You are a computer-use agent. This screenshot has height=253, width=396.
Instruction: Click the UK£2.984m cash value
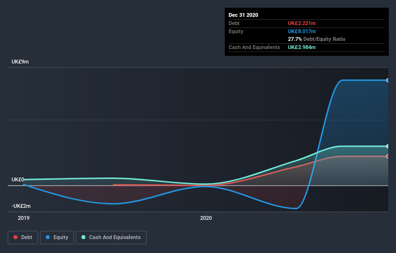pyautogui.click(x=302, y=47)
